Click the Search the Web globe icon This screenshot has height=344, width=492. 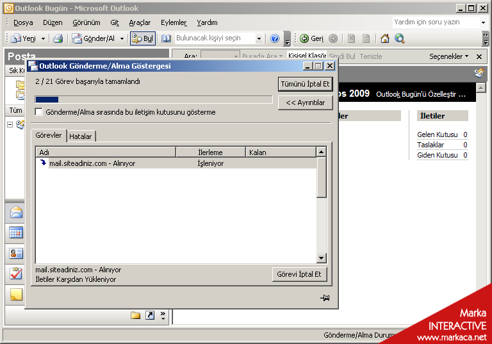pyautogui.click(x=400, y=38)
